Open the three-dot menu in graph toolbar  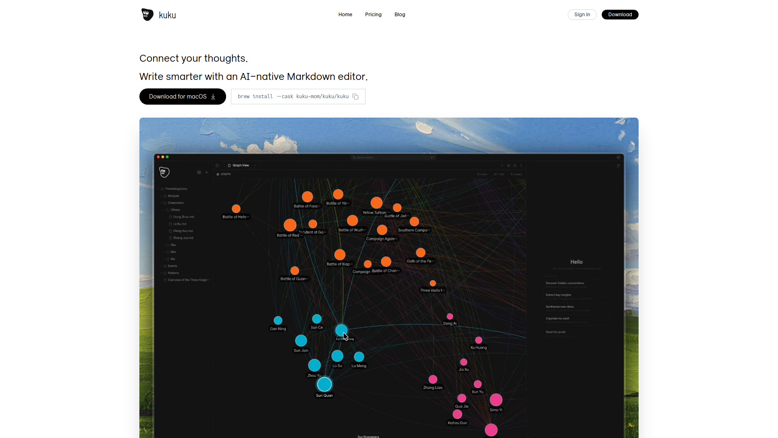pos(521,165)
